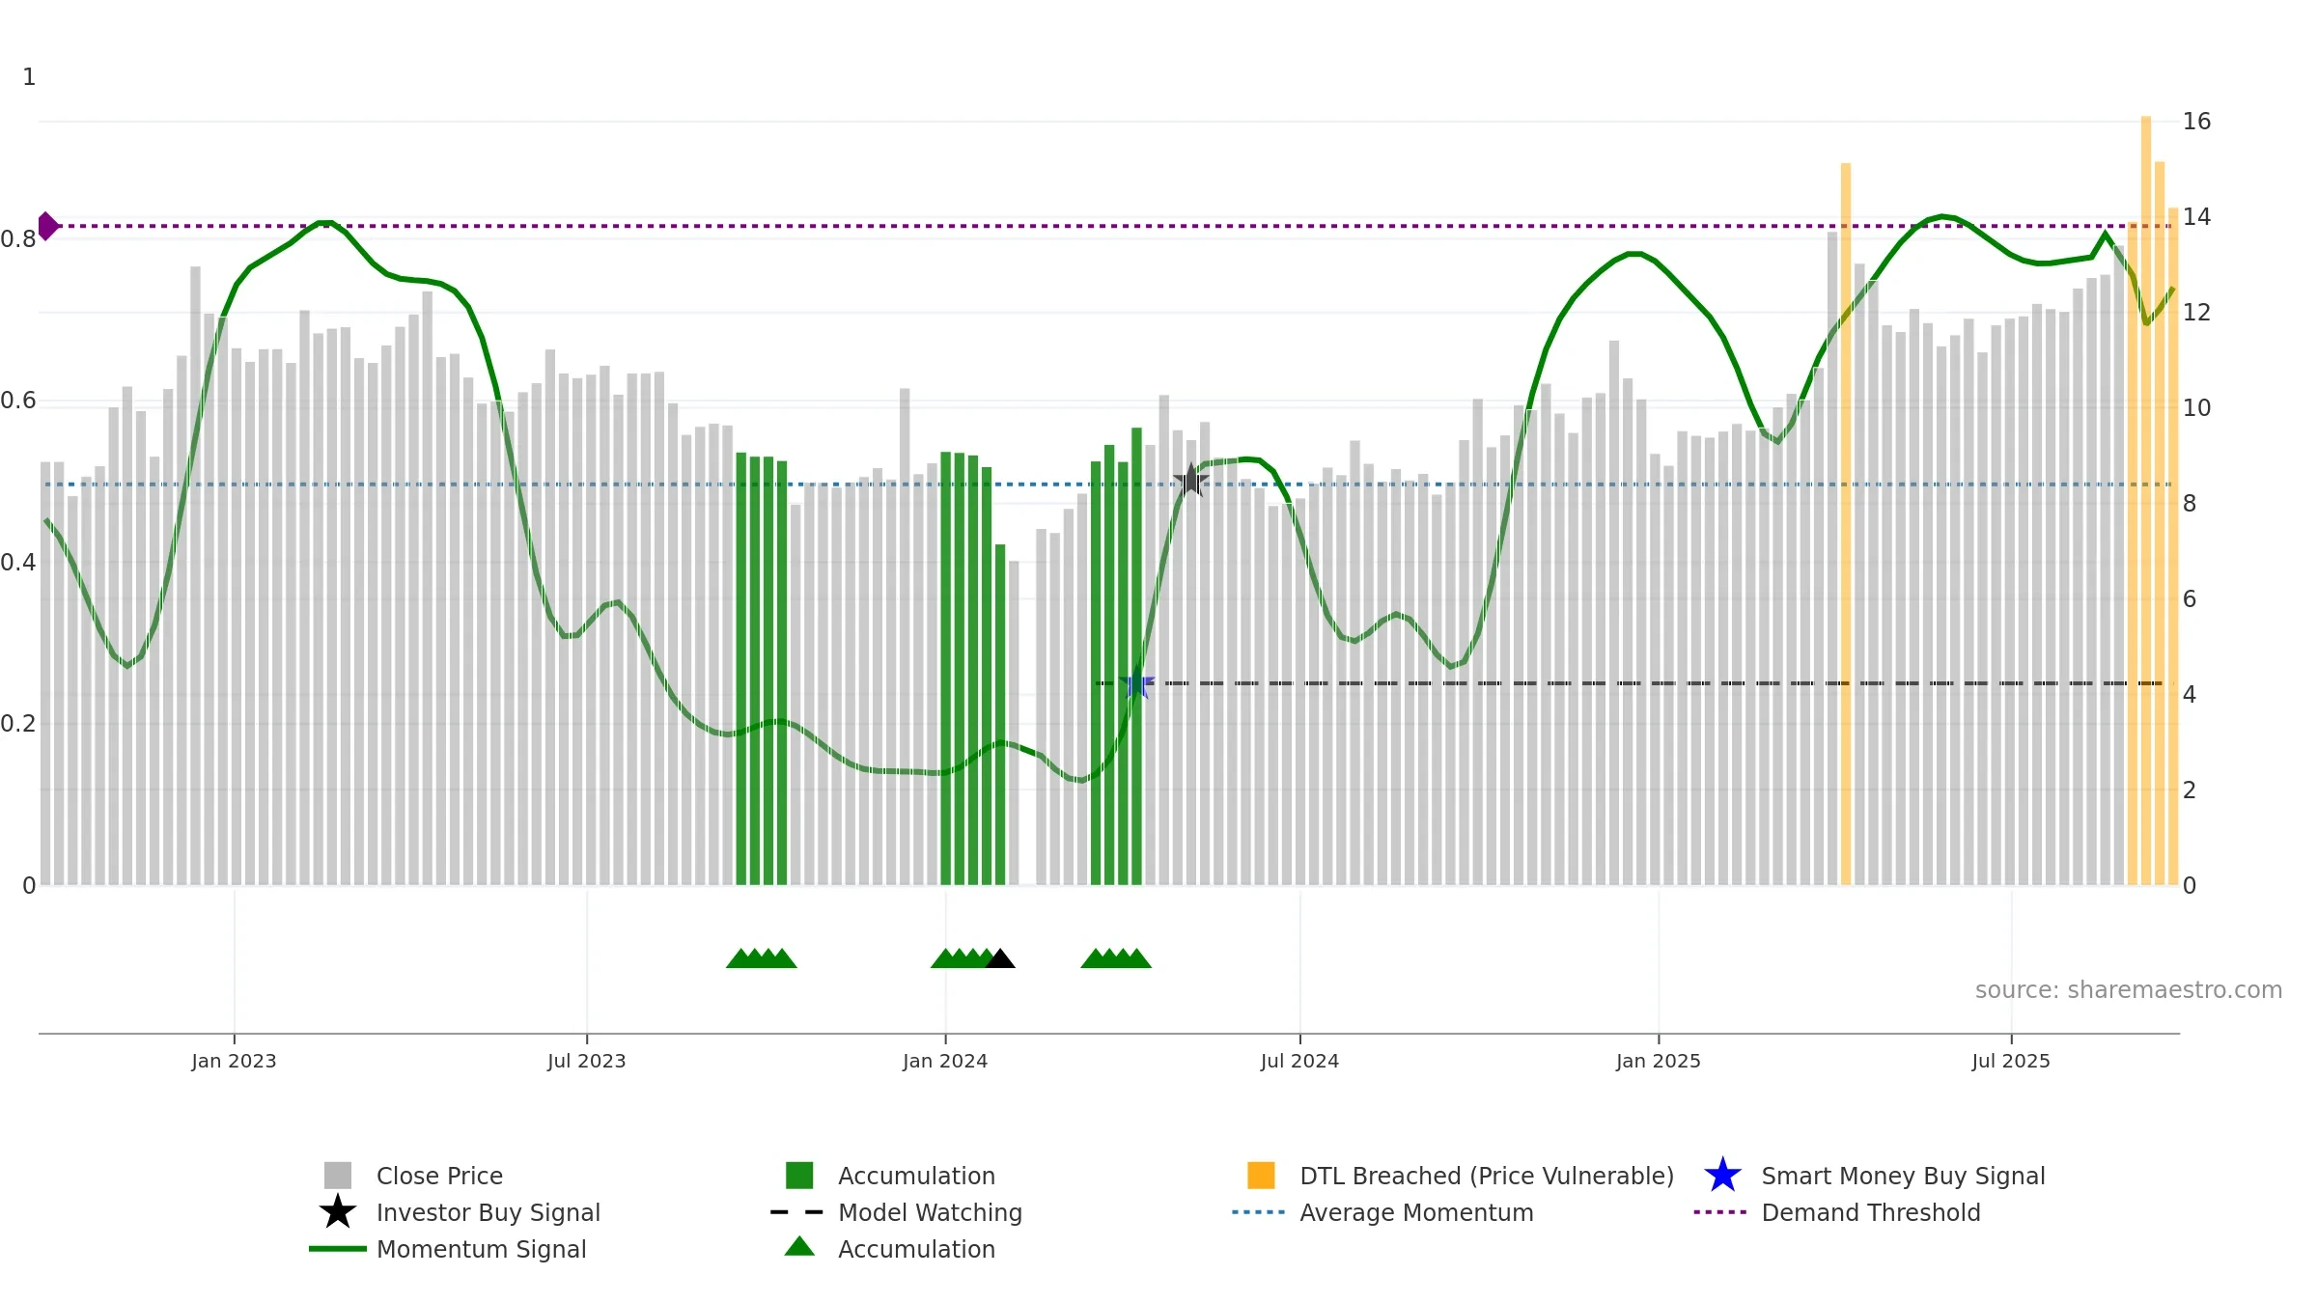The width and height of the screenshot is (2317, 1303).
Task: Click the black star icon in the legend
Action: click(337, 1212)
